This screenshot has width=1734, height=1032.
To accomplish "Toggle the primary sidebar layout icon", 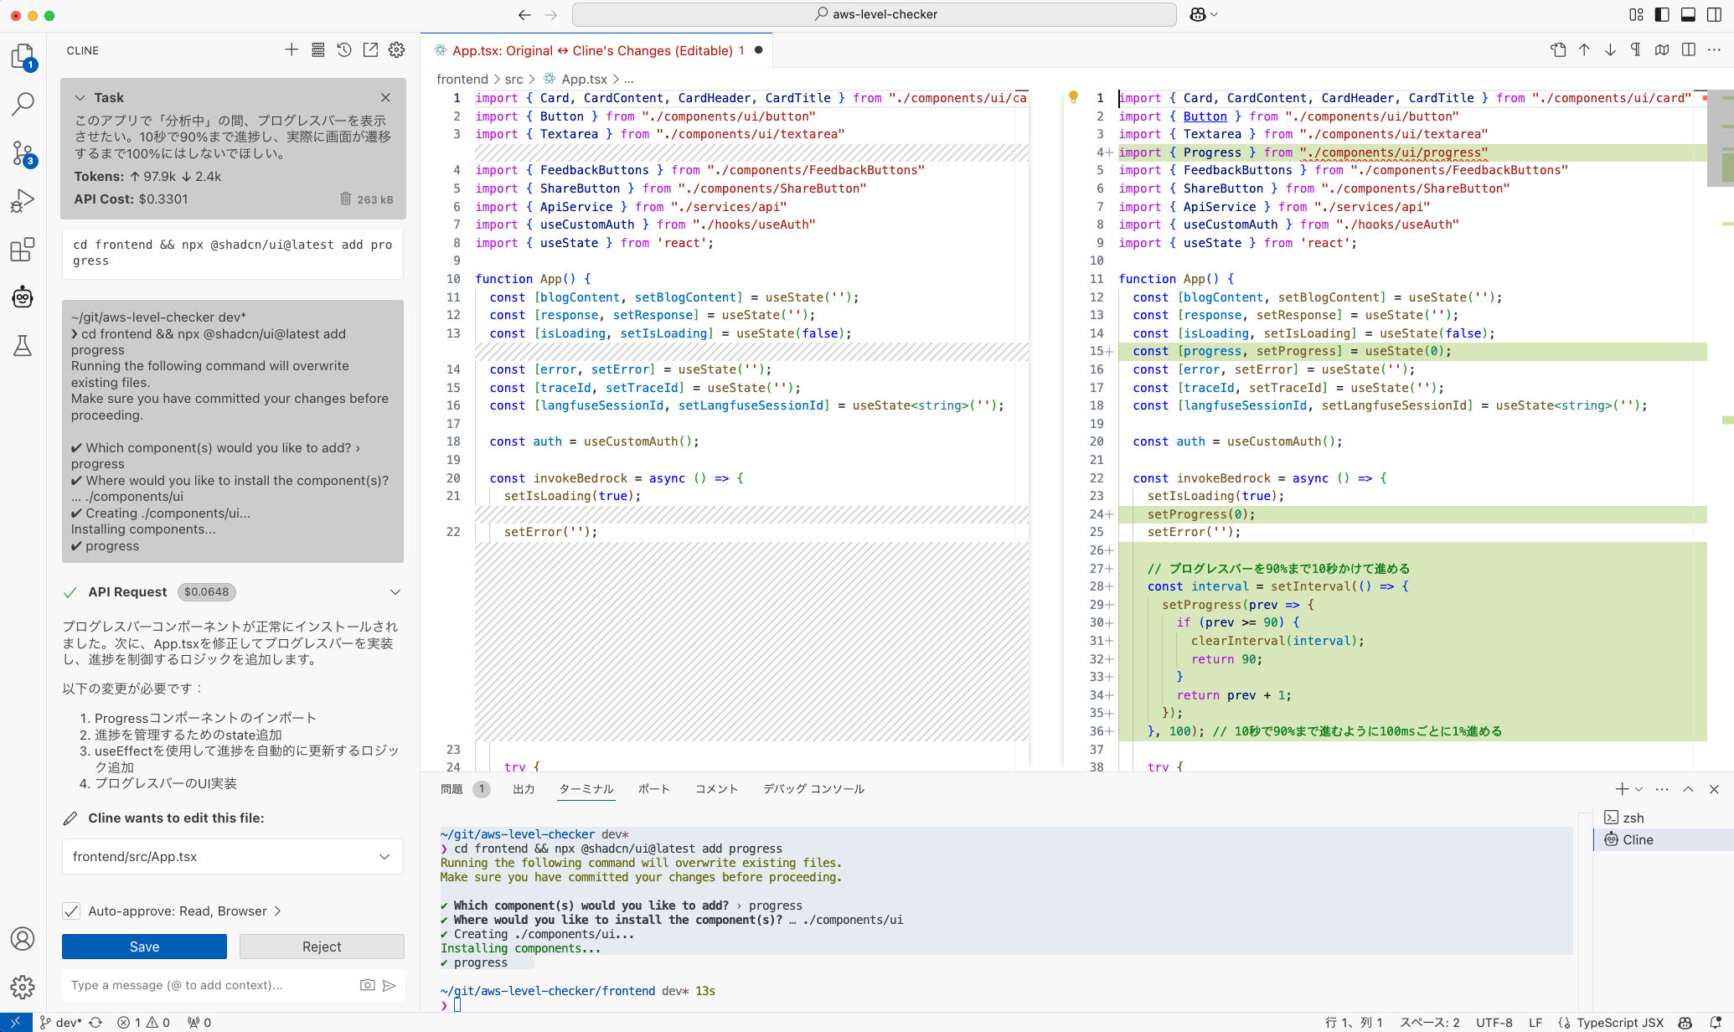I will point(1663,14).
